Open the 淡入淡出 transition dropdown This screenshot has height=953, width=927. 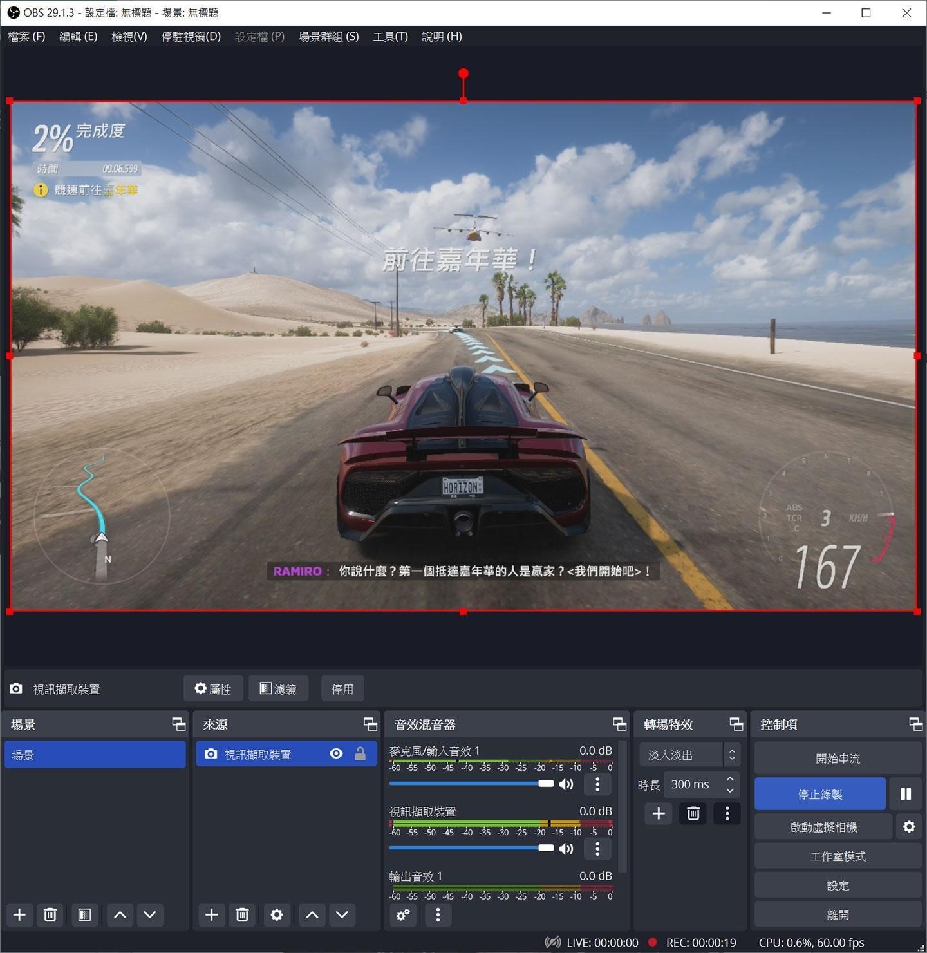689,754
